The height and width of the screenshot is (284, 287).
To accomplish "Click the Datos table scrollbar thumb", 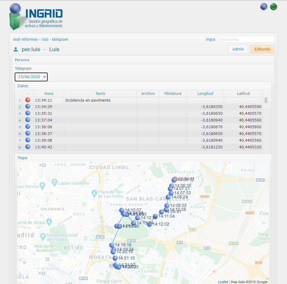I will [x=266, y=100].
